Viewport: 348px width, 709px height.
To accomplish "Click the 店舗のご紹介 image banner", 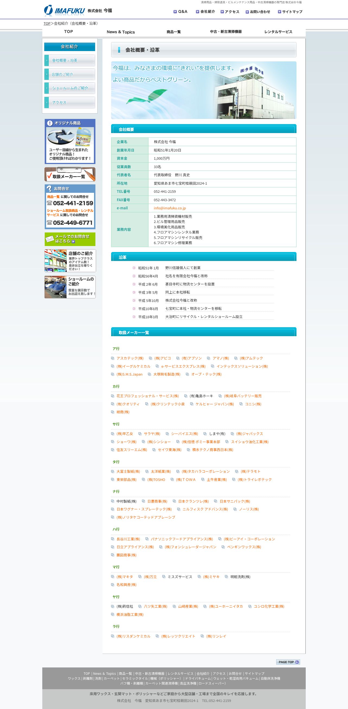I will [70, 261].
